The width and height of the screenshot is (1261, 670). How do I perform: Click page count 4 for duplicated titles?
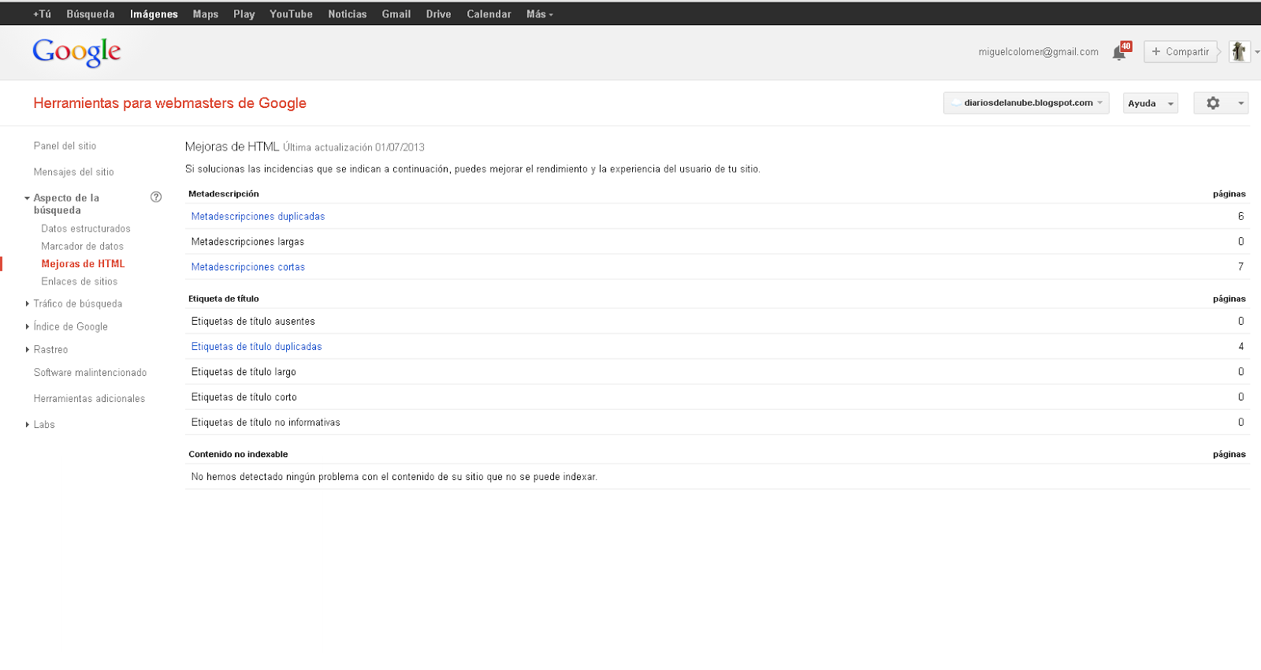pyautogui.click(x=1241, y=346)
